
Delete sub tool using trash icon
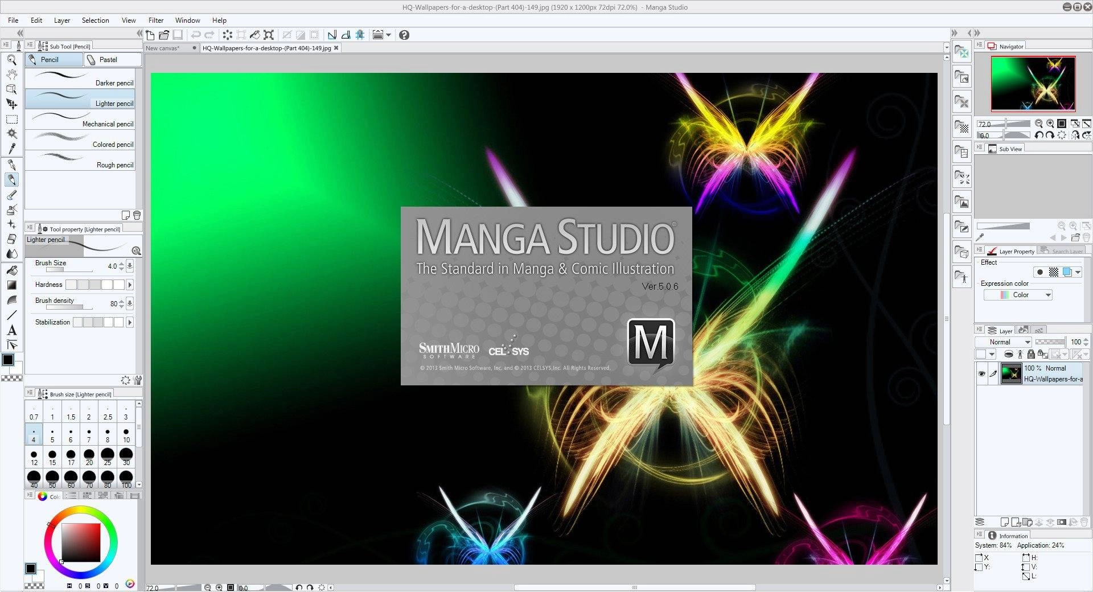click(137, 215)
